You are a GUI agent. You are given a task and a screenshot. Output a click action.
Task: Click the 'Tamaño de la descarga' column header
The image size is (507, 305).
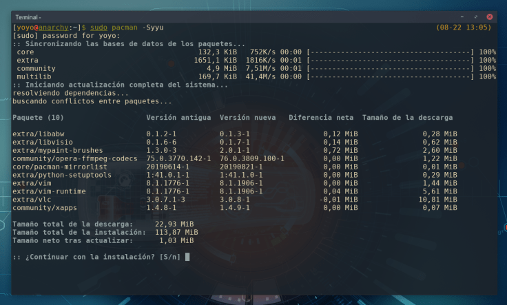[407, 118]
